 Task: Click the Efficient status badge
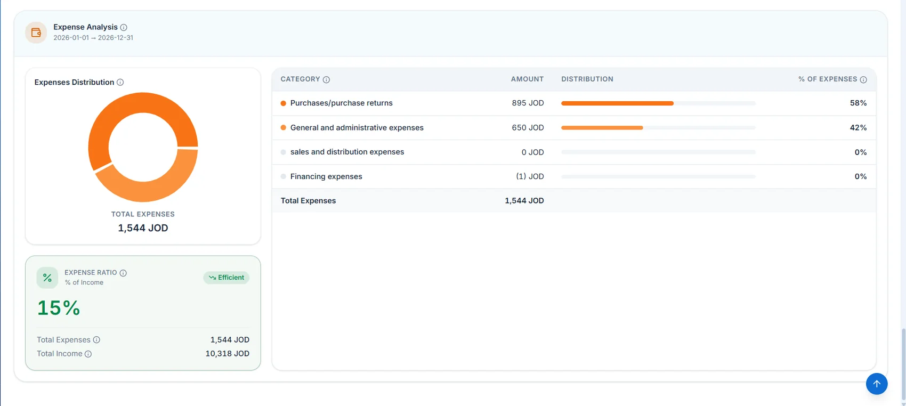[226, 278]
